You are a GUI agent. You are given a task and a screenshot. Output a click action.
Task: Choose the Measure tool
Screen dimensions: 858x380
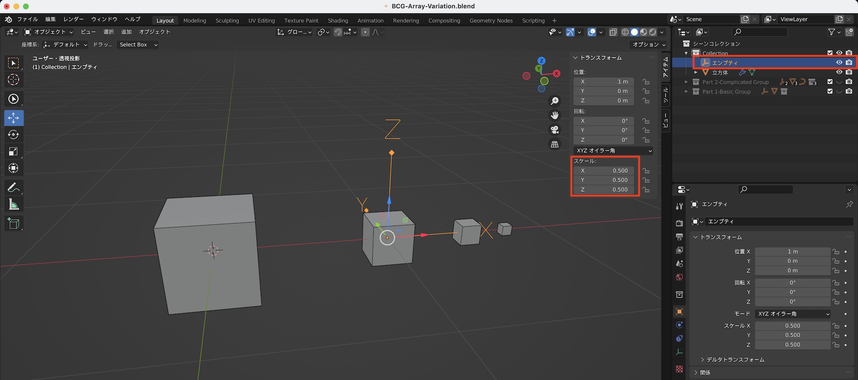(14, 205)
